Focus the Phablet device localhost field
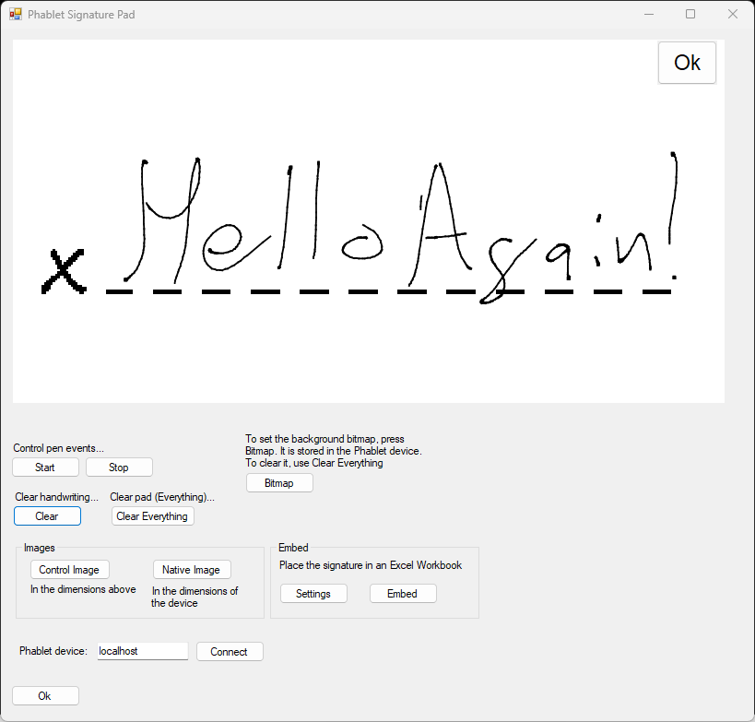755x722 pixels. [142, 651]
